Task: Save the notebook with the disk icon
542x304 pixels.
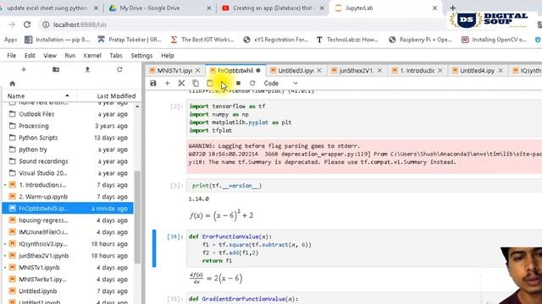Action: pos(153,83)
